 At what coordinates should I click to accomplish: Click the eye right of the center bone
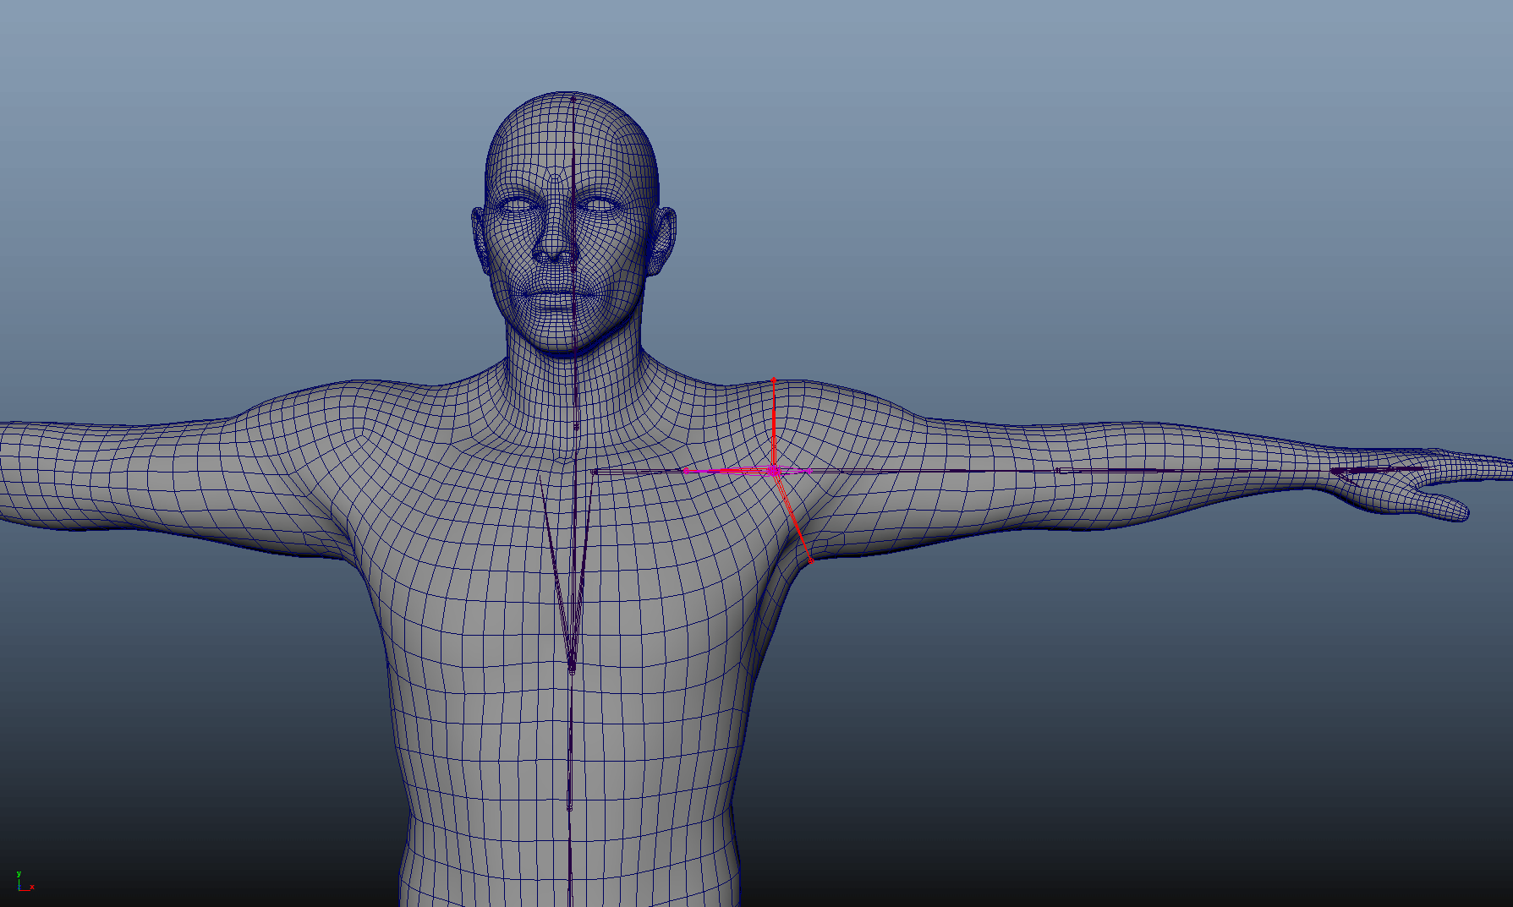[599, 205]
